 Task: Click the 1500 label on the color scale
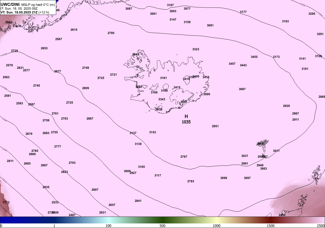(x=271, y=226)
